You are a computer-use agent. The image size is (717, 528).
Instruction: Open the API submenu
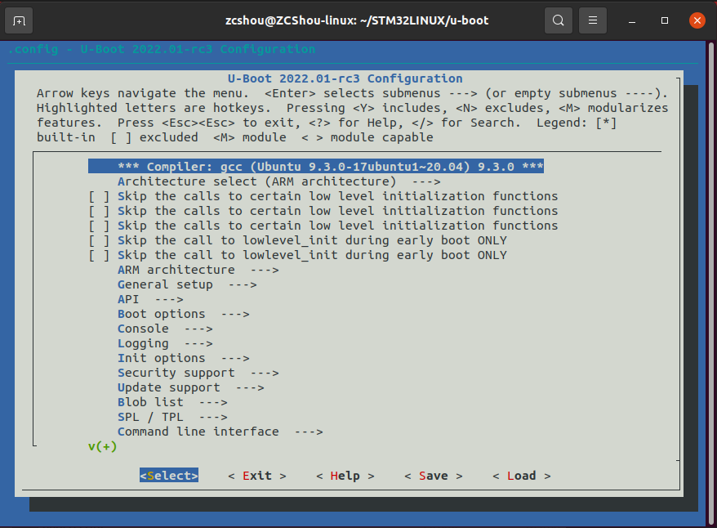[x=150, y=299]
